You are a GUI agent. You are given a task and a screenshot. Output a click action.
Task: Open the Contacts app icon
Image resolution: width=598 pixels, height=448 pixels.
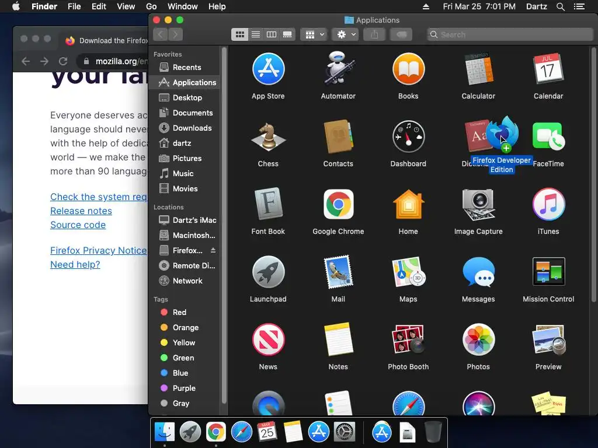click(338, 136)
